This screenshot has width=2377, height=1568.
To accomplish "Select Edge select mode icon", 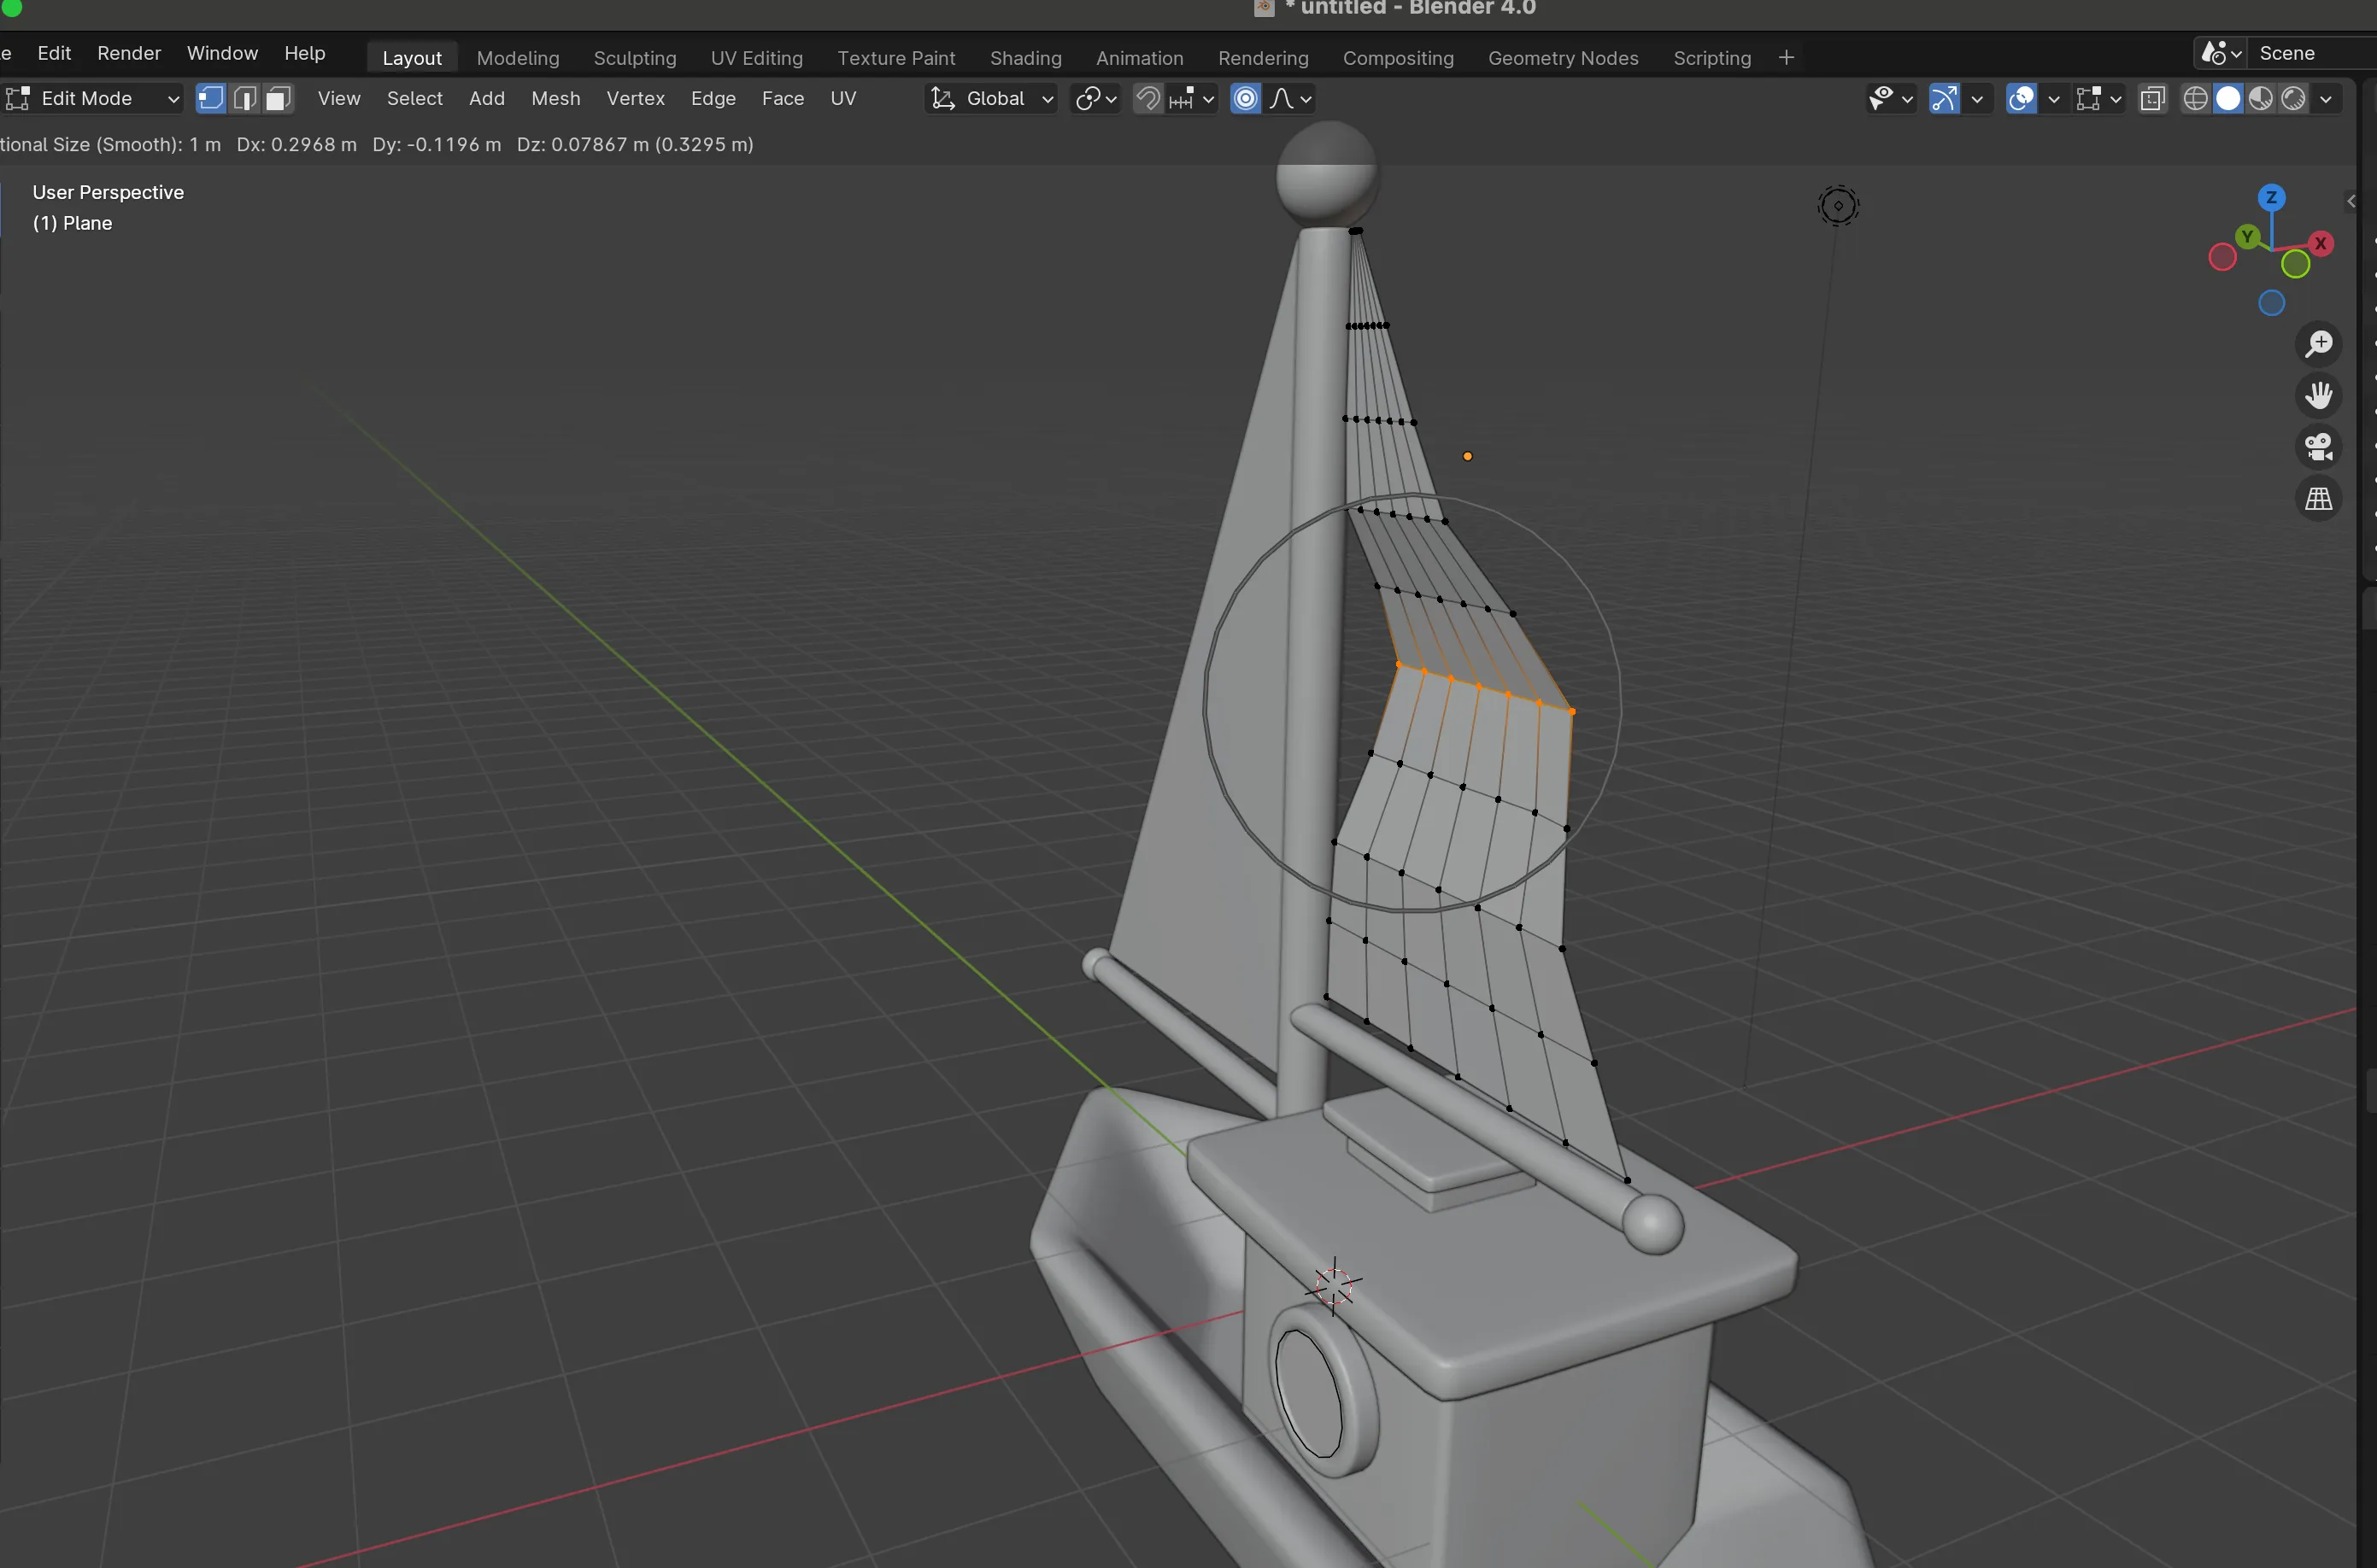I will coord(244,98).
